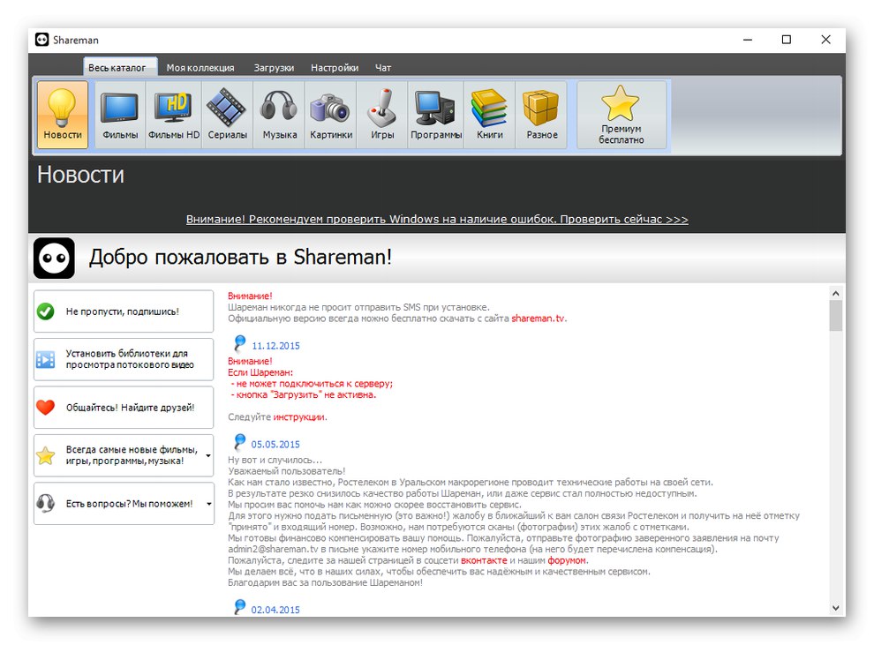Click the first red Внимание! text above the SMS notice

click(250, 296)
